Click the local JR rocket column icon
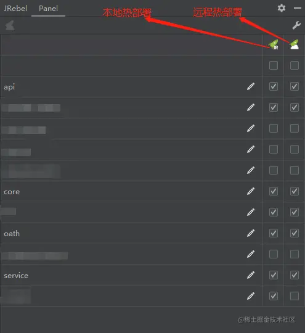The width and height of the screenshot is (305, 333). 274,44
